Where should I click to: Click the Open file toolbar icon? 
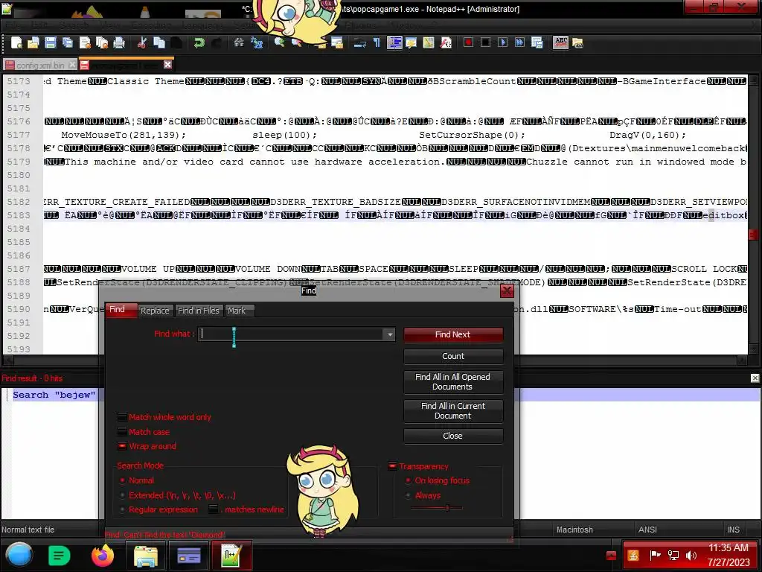click(x=33, y=42)
